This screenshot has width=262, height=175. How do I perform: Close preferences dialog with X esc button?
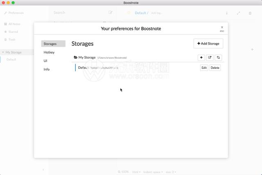(222, 29)
